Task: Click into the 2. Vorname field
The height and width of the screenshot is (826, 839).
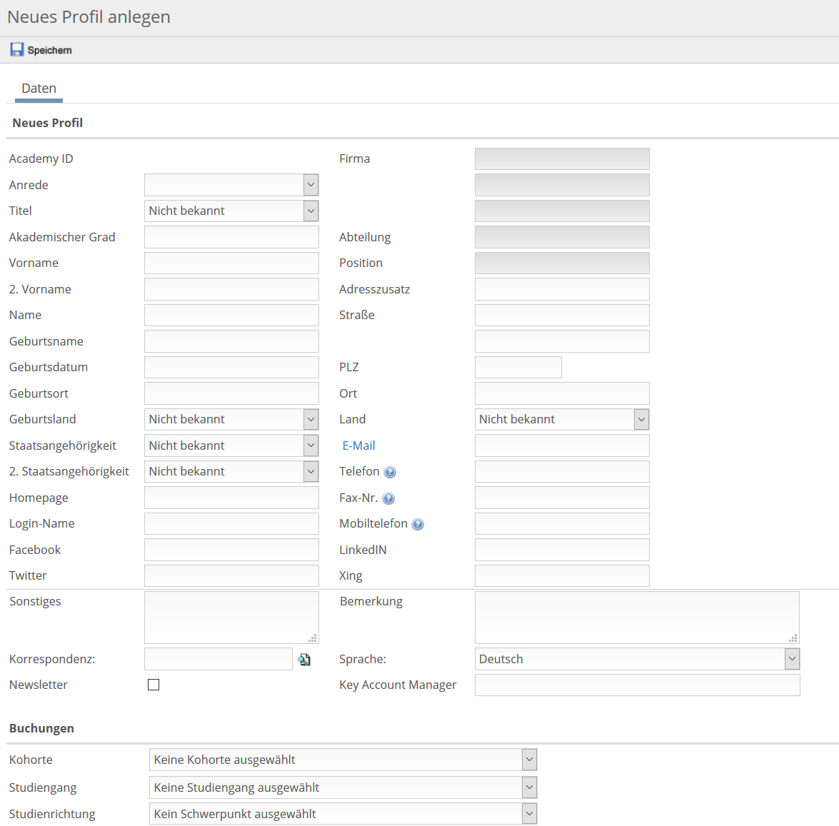Action: point(231,289)
